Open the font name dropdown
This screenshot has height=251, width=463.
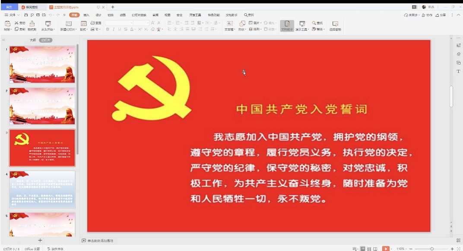point(131,23)
